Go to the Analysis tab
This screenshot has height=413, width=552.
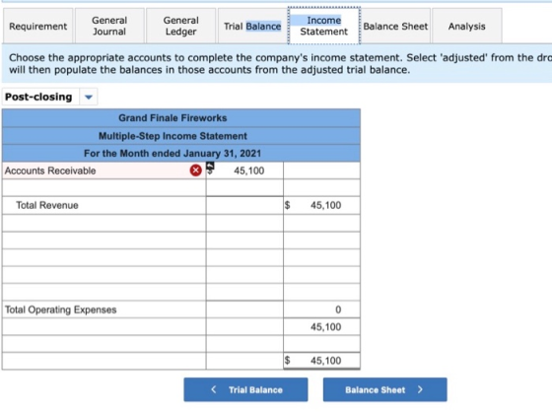467,26
